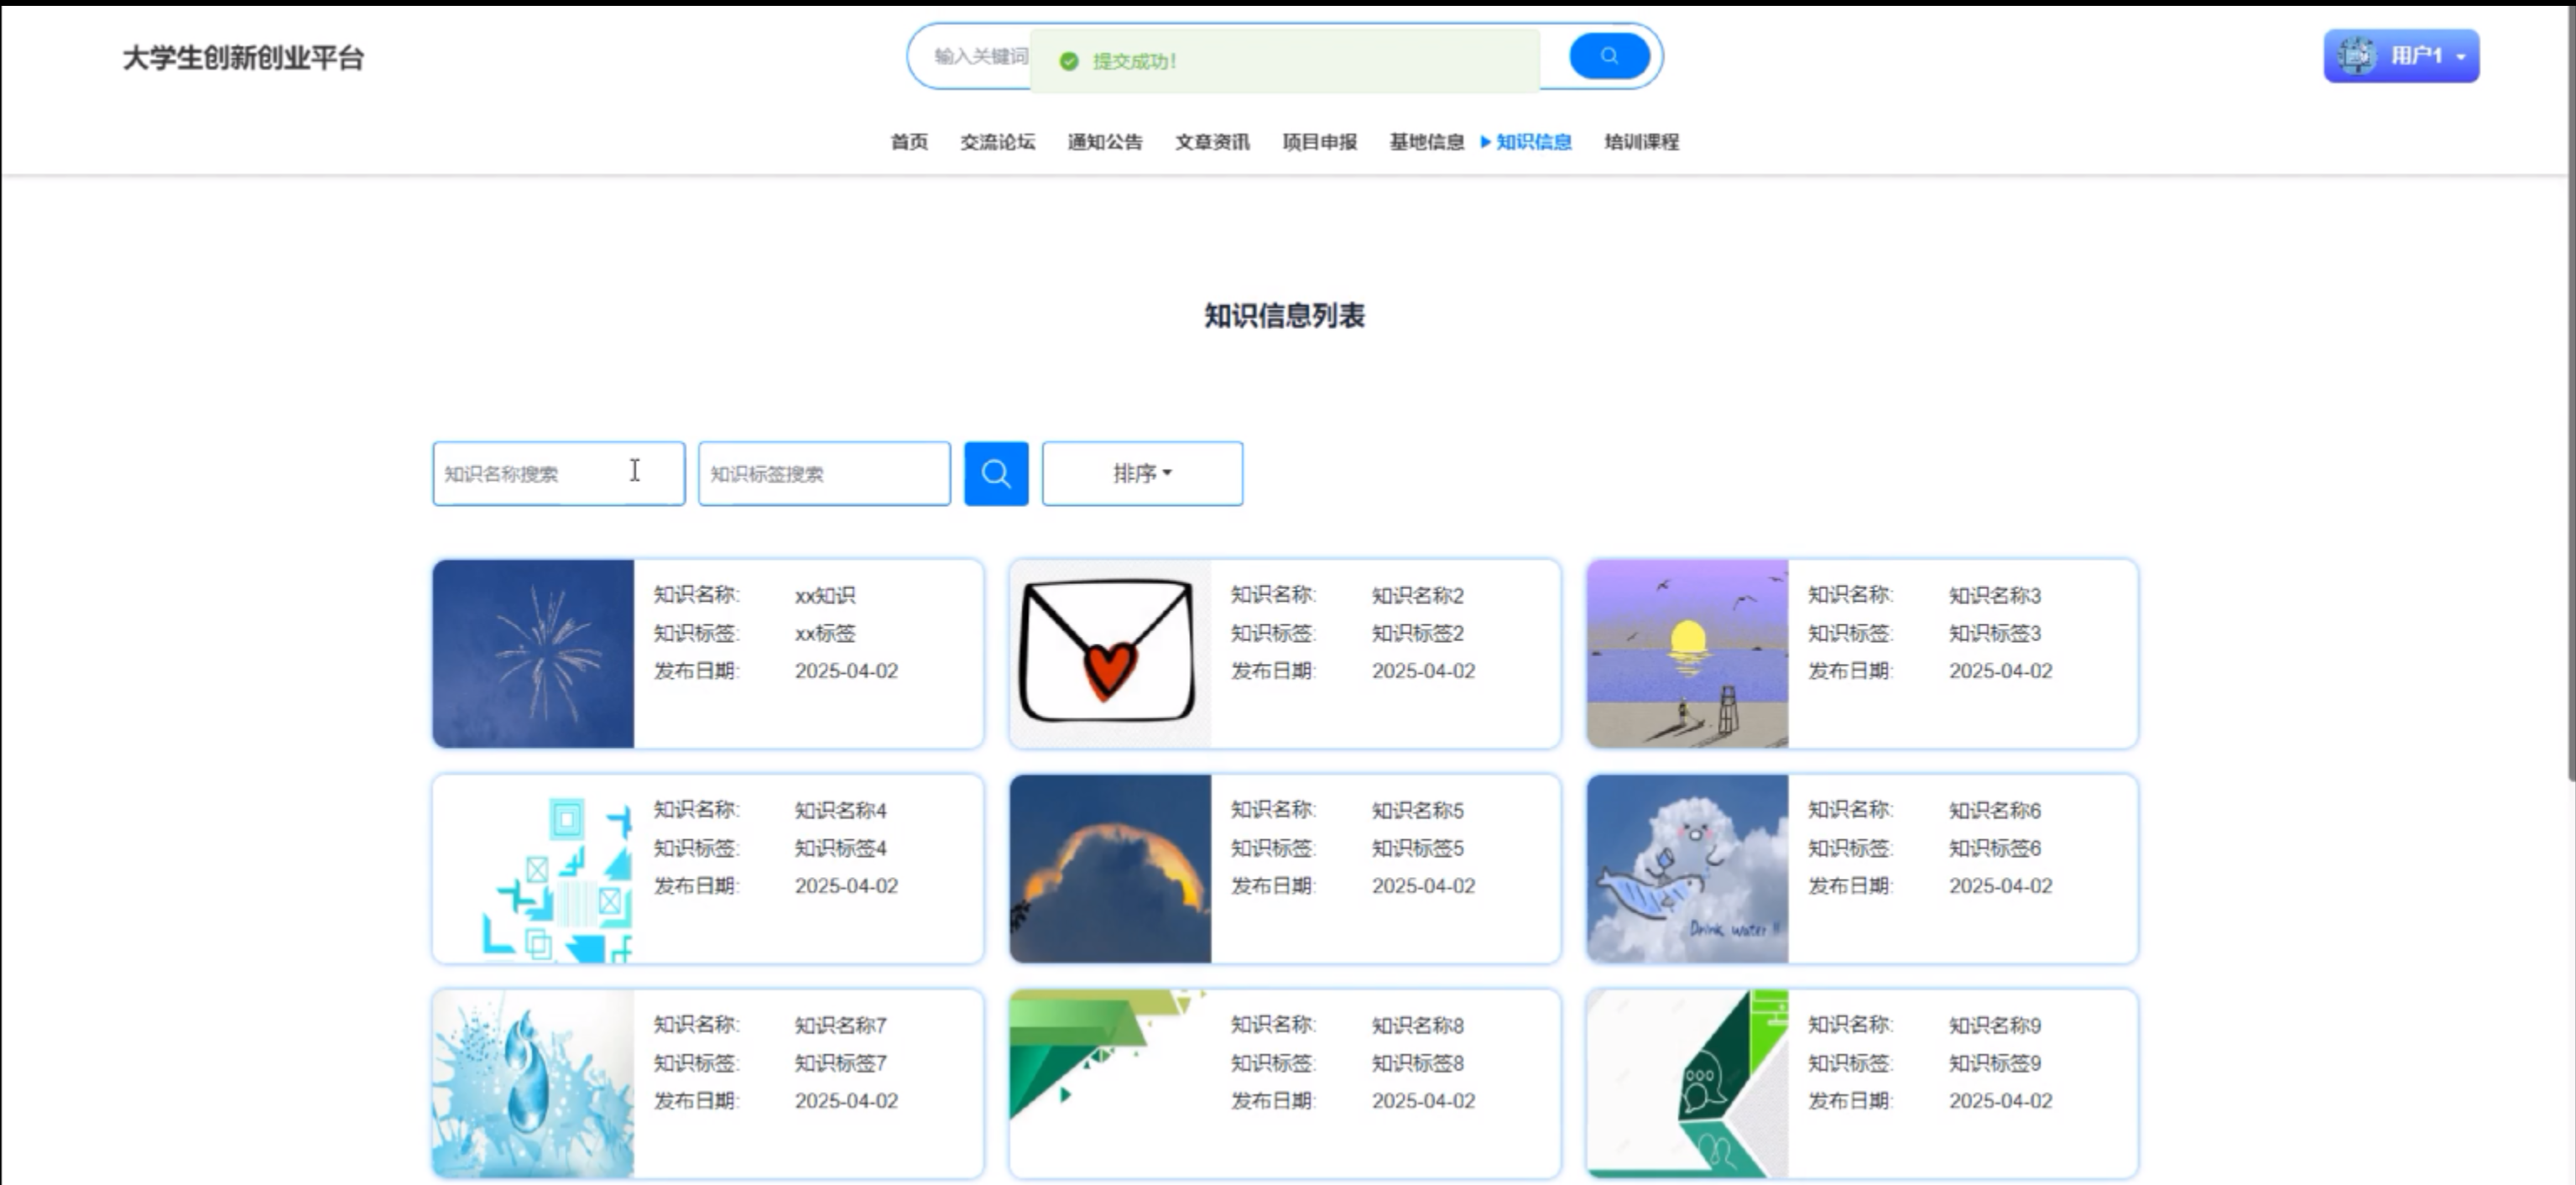Screen dimensions: 2576x1185
Task: Click the green success checkmark icon
Action: (1069, 61)
